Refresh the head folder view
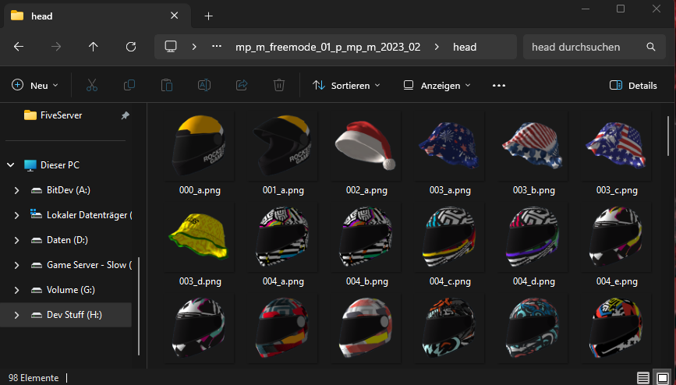 (131, 47)
